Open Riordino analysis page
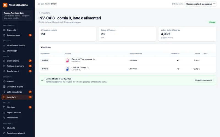 pos(17,107)
